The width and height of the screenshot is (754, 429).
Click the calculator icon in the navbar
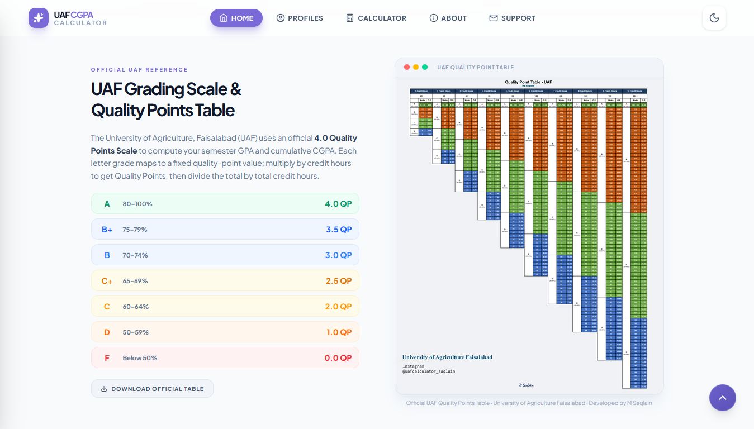coord(350,18)
